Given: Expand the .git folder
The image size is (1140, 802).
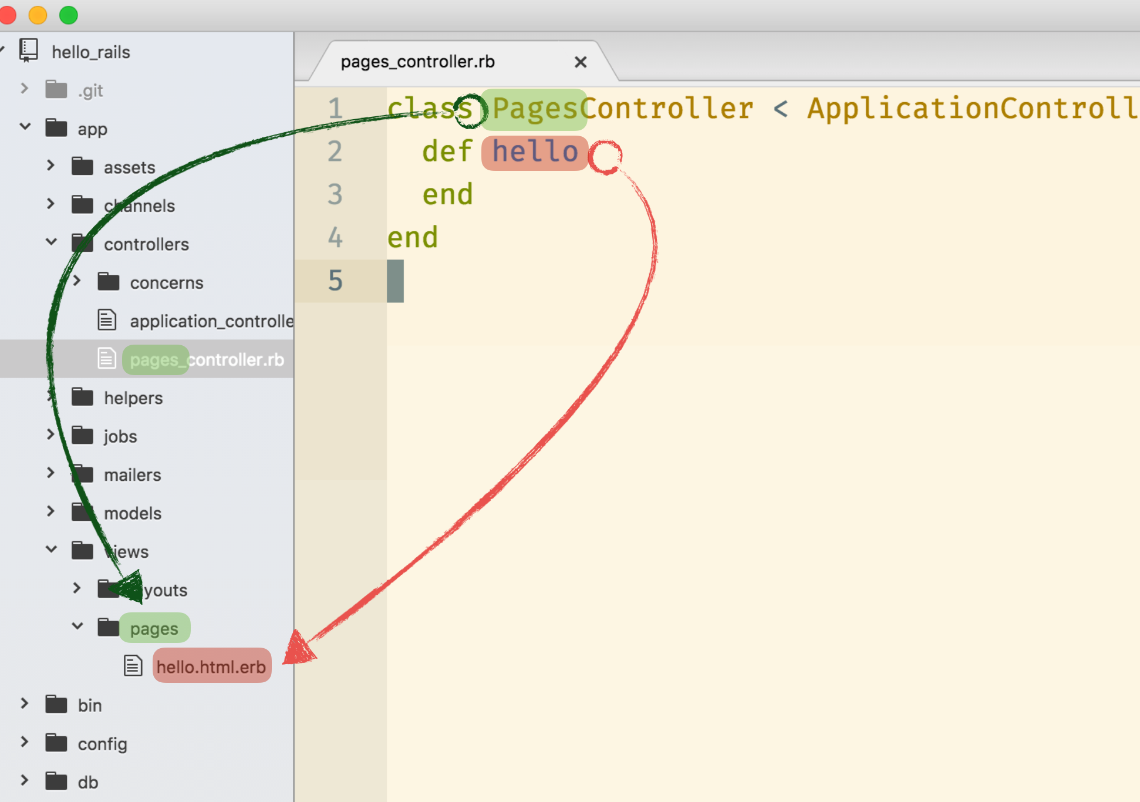Looking at the screenshot, I should coord(25,89).
